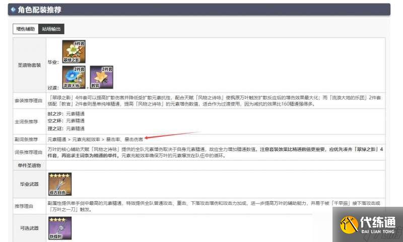Viewport: 403px width, 242px height.
Task: Click the weapon reason paragraph starting 副属性提供
Action: (214, 206)
